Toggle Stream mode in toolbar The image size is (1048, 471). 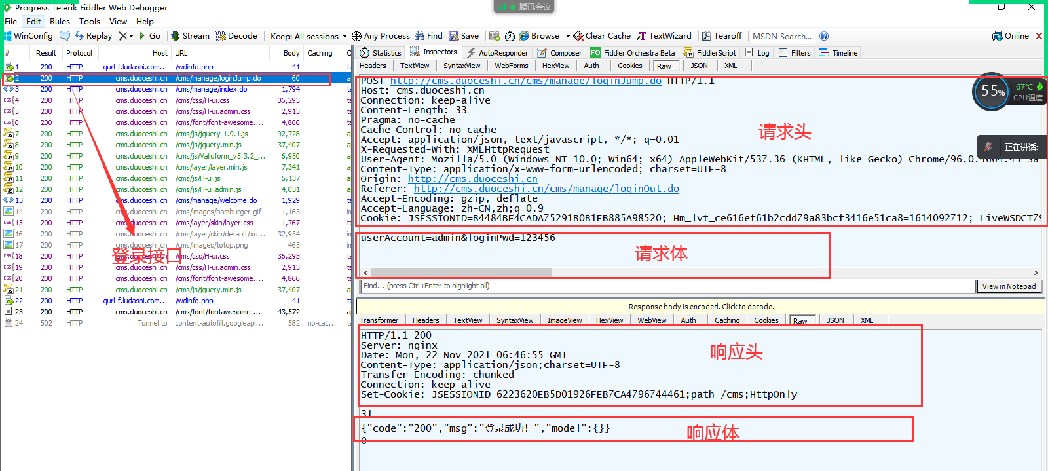(191, 36)
